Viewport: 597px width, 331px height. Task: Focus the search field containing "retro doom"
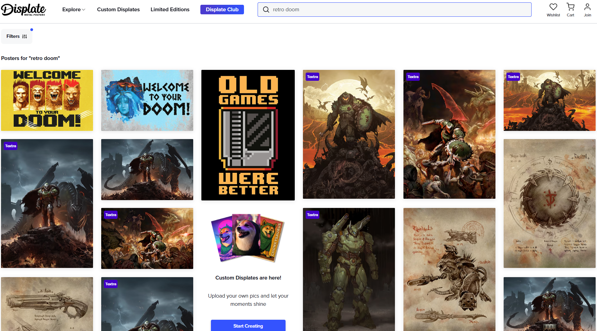coord(395,10)
